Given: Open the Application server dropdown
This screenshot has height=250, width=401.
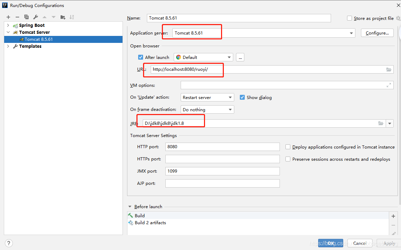Looking at the screenshot, I should click(x=351, y=33).
